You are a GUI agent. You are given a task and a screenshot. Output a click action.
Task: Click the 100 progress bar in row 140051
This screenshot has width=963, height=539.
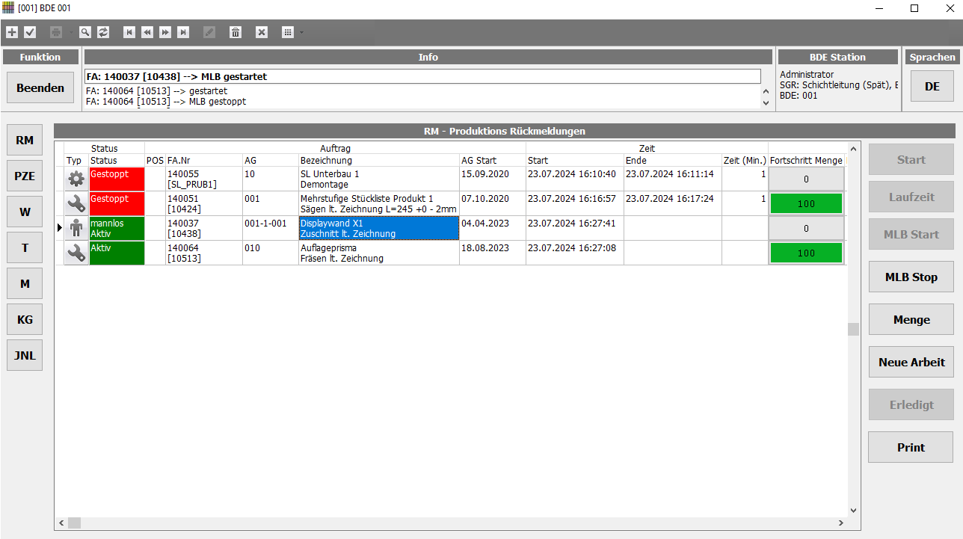click(x=806, y=203)
